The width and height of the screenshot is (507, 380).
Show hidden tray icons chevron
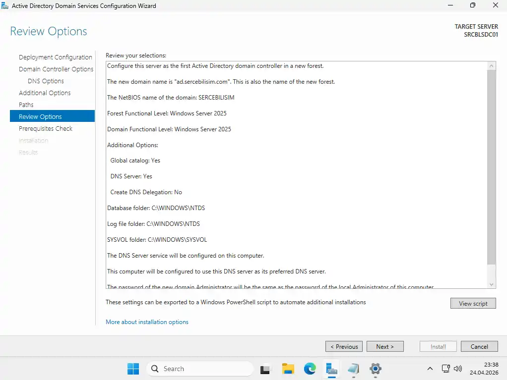click(x=430, y=369)
